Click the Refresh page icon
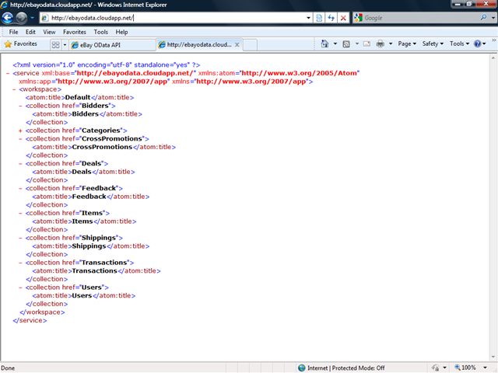This screenshot has height=373, width=498. [x=331, y=18]
